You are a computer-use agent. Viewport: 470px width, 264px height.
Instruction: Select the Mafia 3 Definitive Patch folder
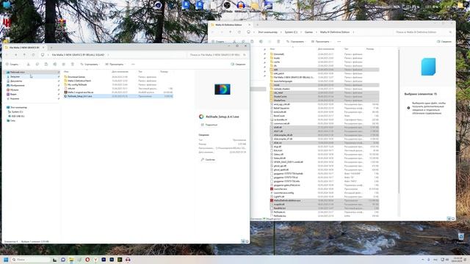tap(118, 81)
